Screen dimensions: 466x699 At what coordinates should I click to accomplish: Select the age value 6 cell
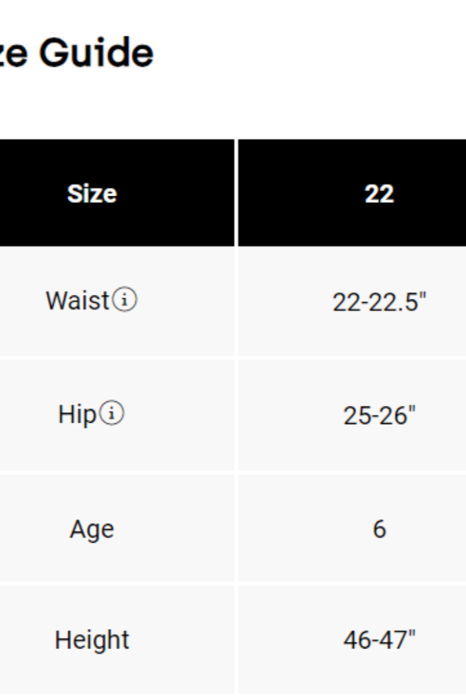[x=379, y=529]
